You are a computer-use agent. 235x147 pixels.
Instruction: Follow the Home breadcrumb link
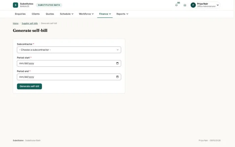coord(15,23)
